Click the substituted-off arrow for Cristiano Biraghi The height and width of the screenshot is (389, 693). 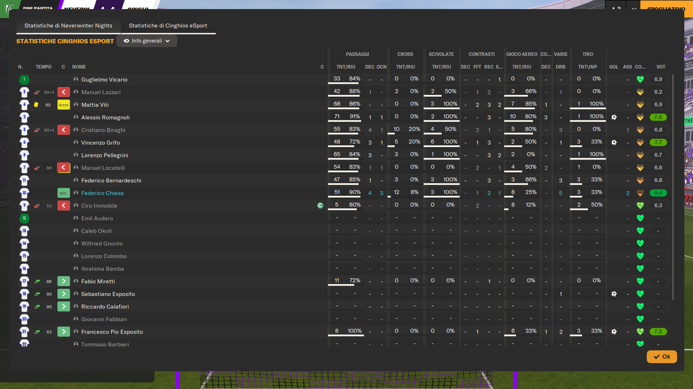pyautogui.click(x=63, y=130)
